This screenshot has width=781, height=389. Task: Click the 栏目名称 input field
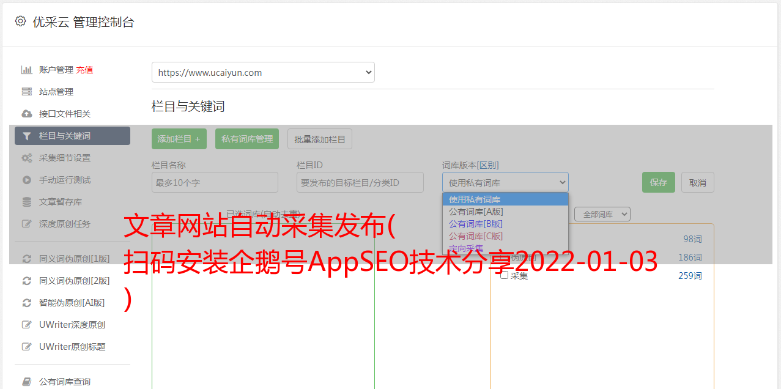click(215, 182)
